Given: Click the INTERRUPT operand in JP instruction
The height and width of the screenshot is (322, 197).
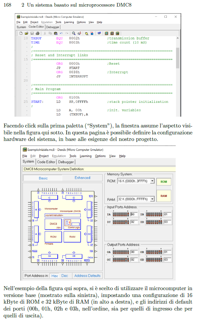Looking at the screenshot, I should pyautogui.click(x=78, y=76).
